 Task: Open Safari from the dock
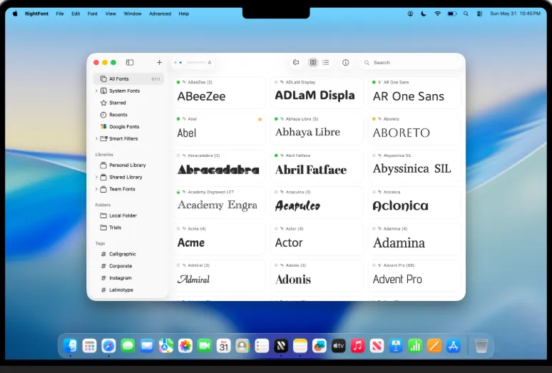108,346
